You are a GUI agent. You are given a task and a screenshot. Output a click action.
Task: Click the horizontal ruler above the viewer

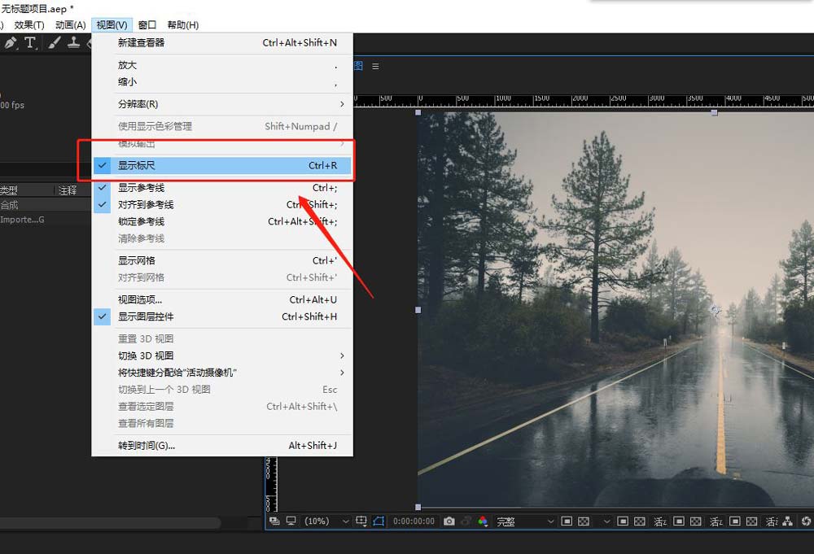584,100
